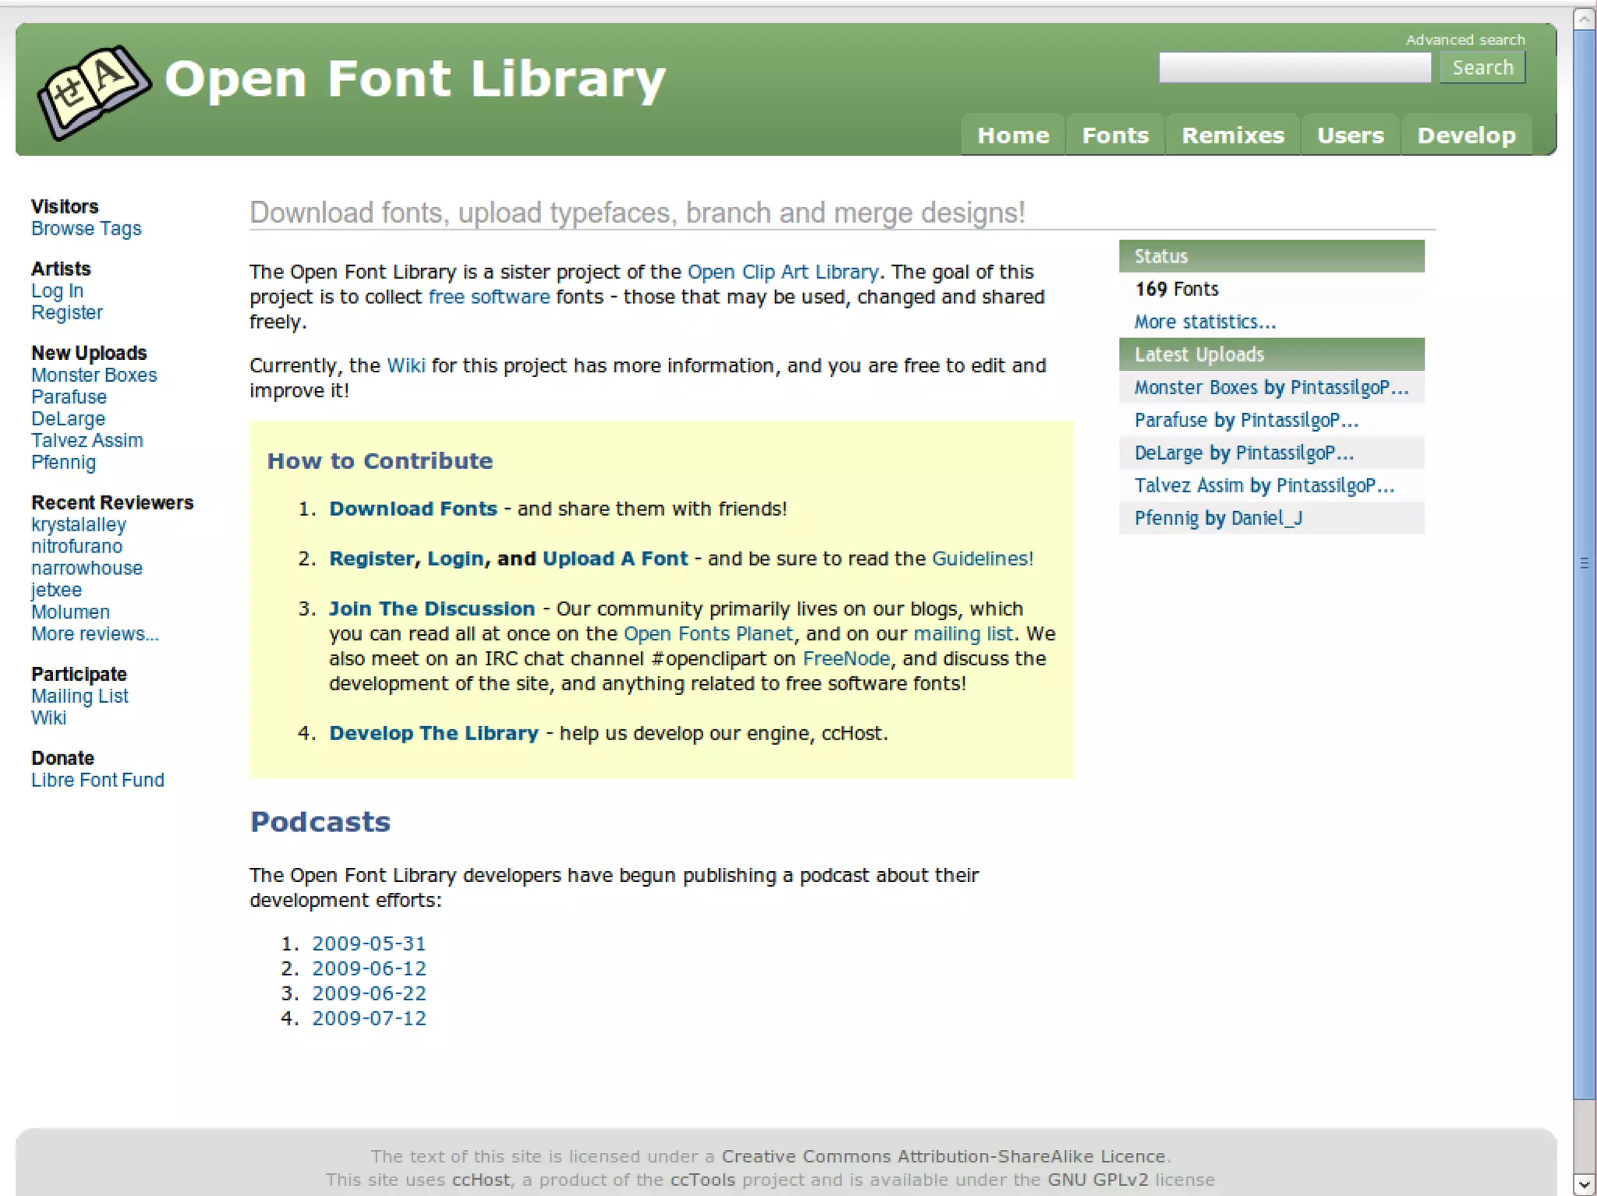Open the Develop tab
Viewport: 1597px width, 1196px height.
coord(1466,136)
